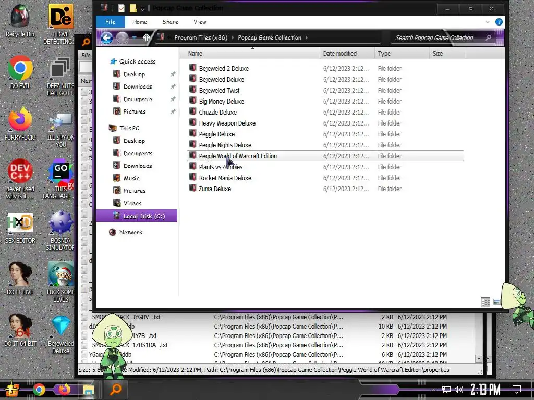Click the Forward arrow in Explorer
The height and width of the screenshot is (400, 534).
coord(122,37)
